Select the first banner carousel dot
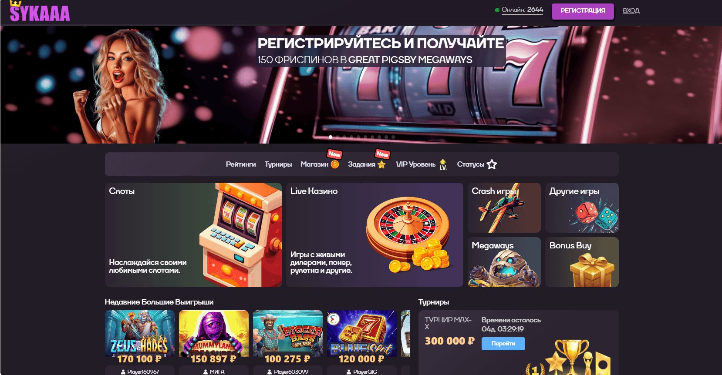The image size is (722, 375). point(331,137)
